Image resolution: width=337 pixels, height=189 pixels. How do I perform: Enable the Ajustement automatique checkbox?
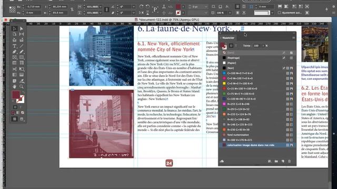280,13
